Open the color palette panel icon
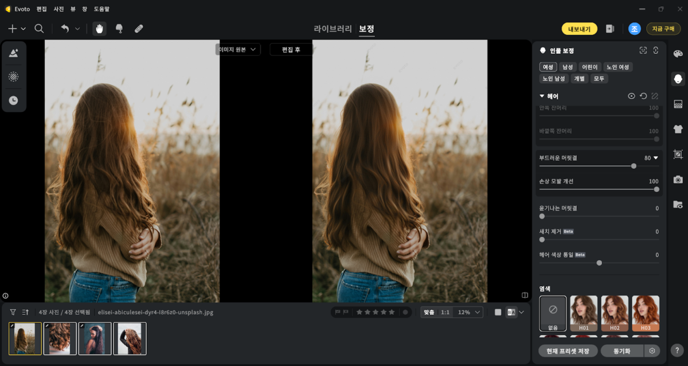688x366 pixels. [678, 54]
